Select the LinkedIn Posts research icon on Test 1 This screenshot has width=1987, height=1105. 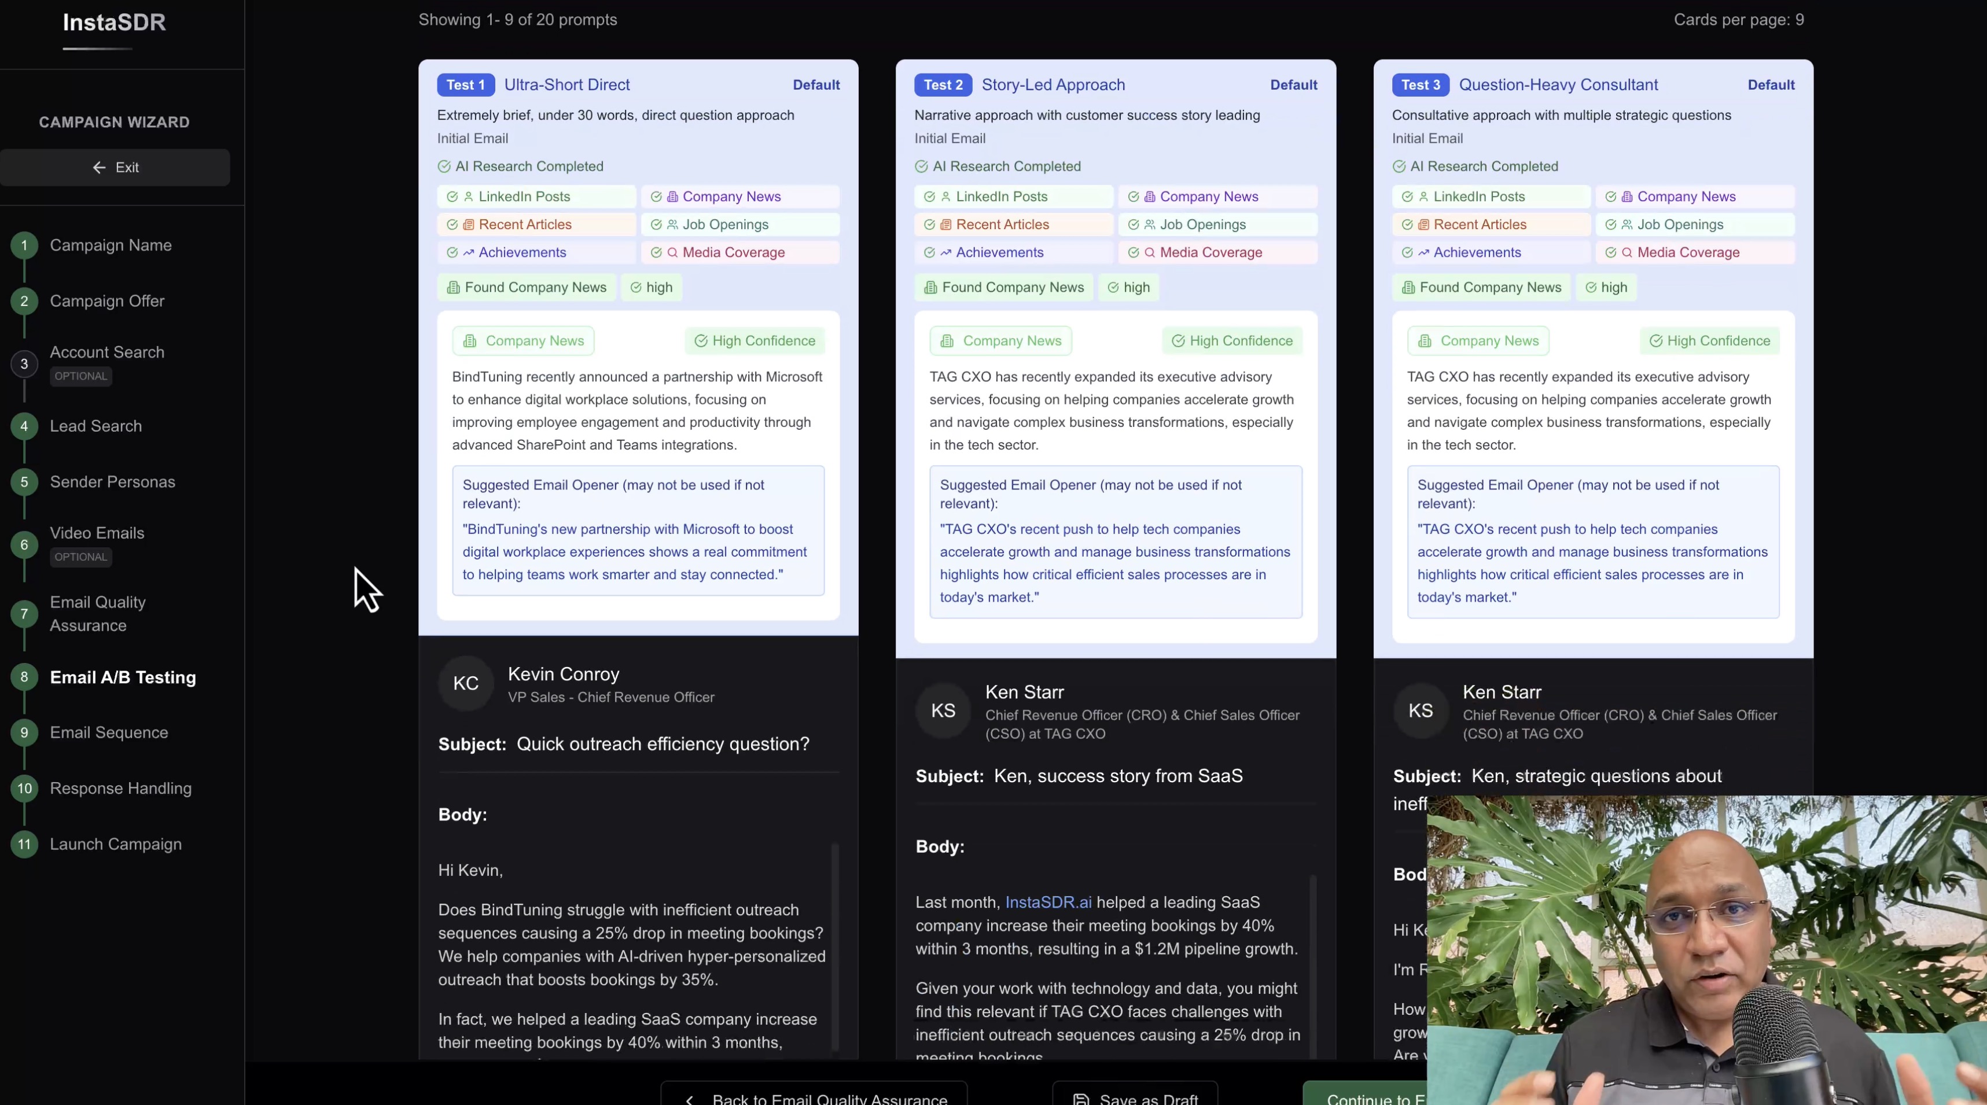(x=469, y=197)
